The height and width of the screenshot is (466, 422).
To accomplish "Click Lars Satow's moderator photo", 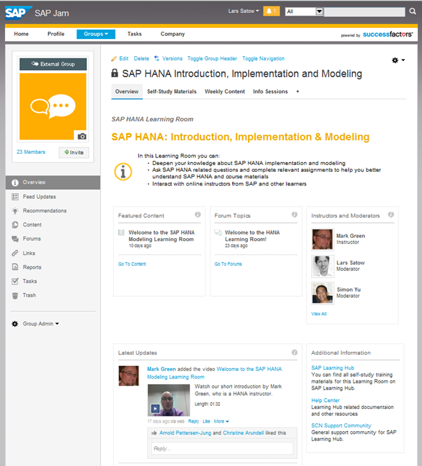I will [323, 266].
